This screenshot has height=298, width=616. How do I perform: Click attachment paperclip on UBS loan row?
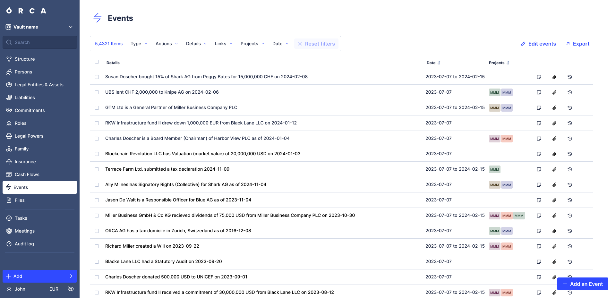point(554,92)
